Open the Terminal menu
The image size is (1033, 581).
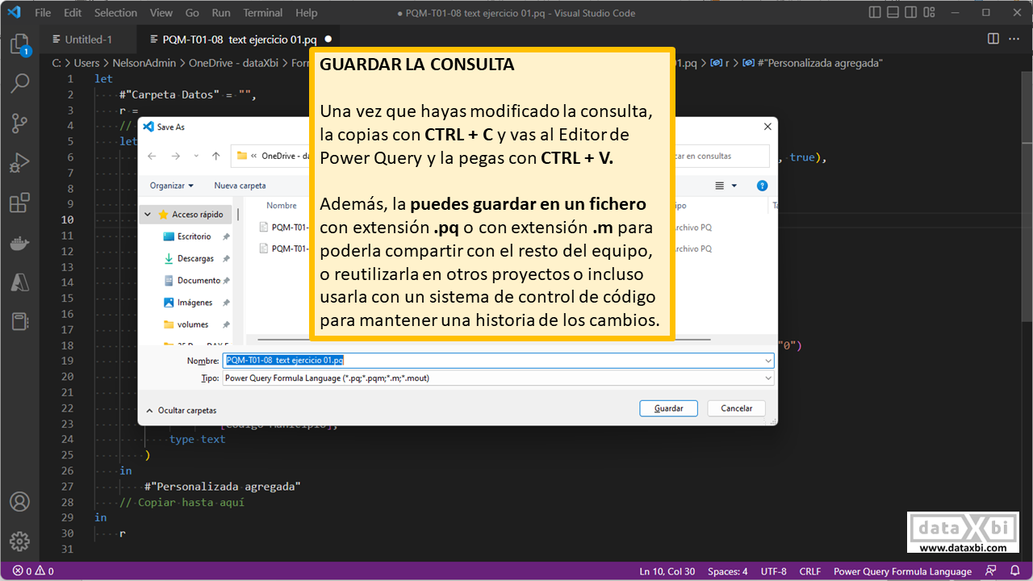[x=262, y=13]
